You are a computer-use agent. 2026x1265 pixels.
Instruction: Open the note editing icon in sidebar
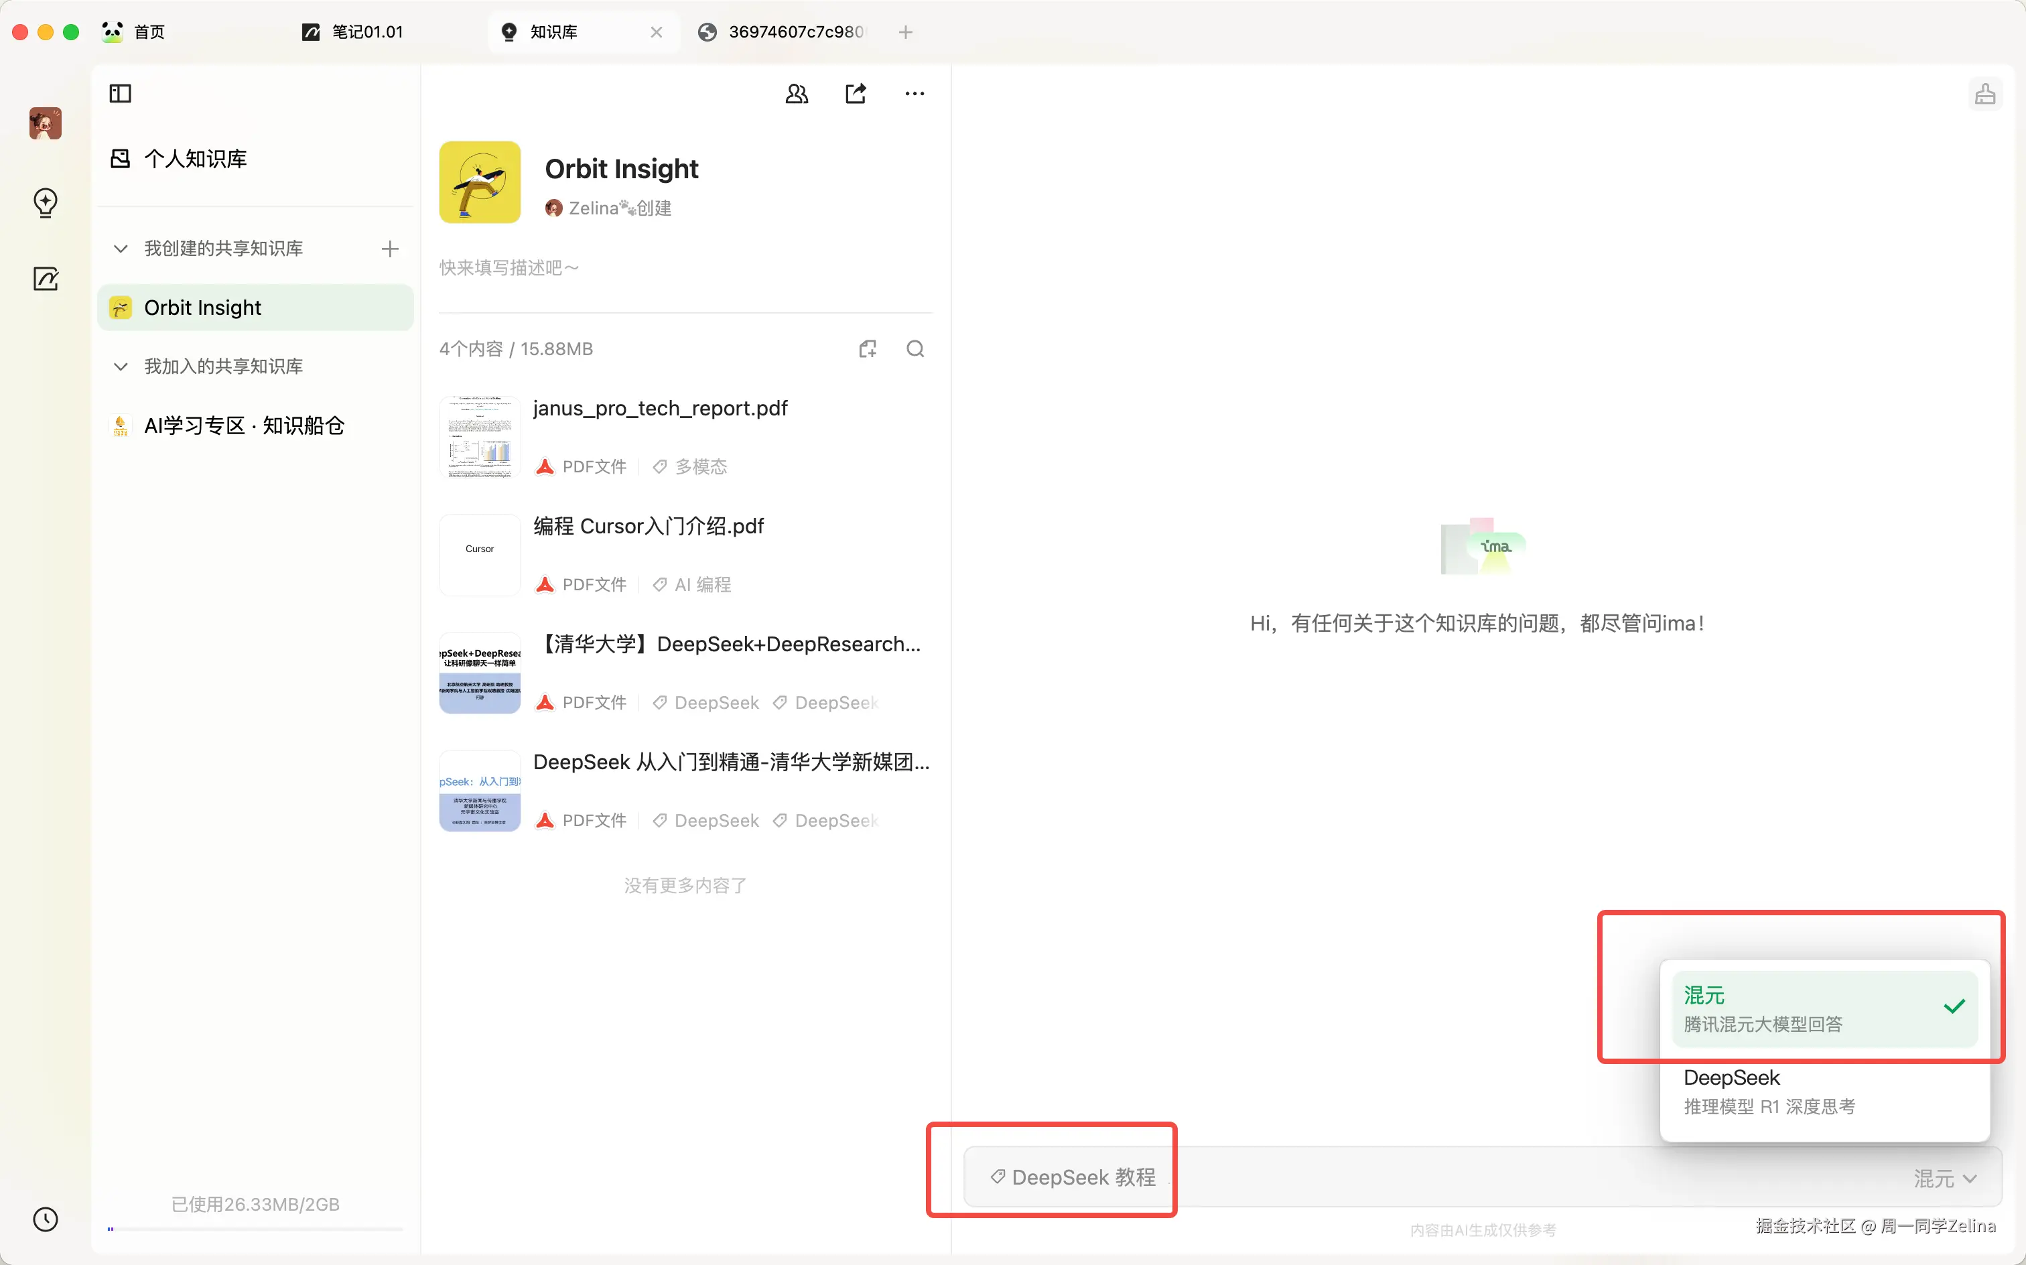[45, 279]
